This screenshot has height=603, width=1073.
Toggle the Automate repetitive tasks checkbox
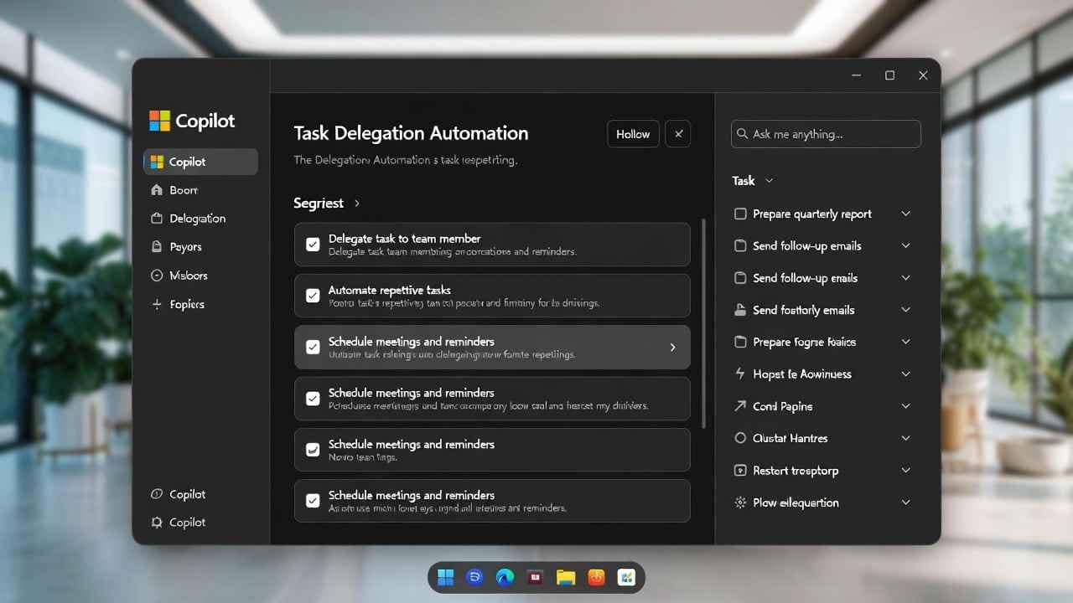(312, 296)
